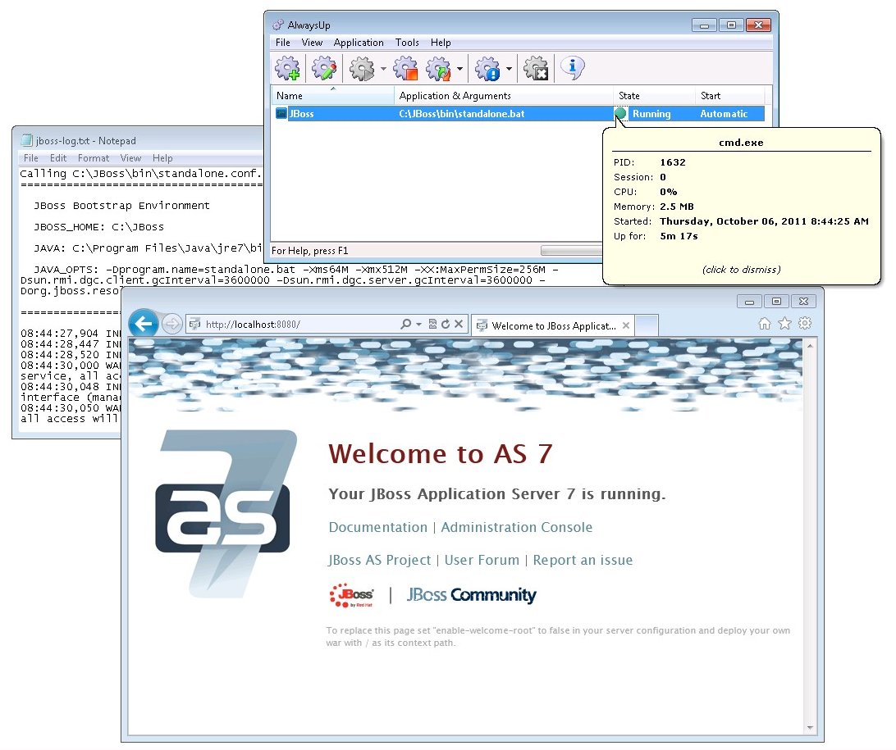
Task: Open the browser Home icon
Action: pyautogui.click(x=765, y=324)
